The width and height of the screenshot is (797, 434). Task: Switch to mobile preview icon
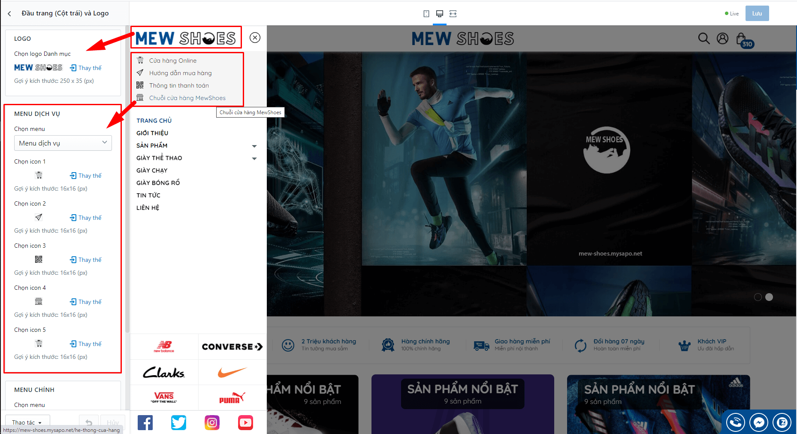[426, 14]
